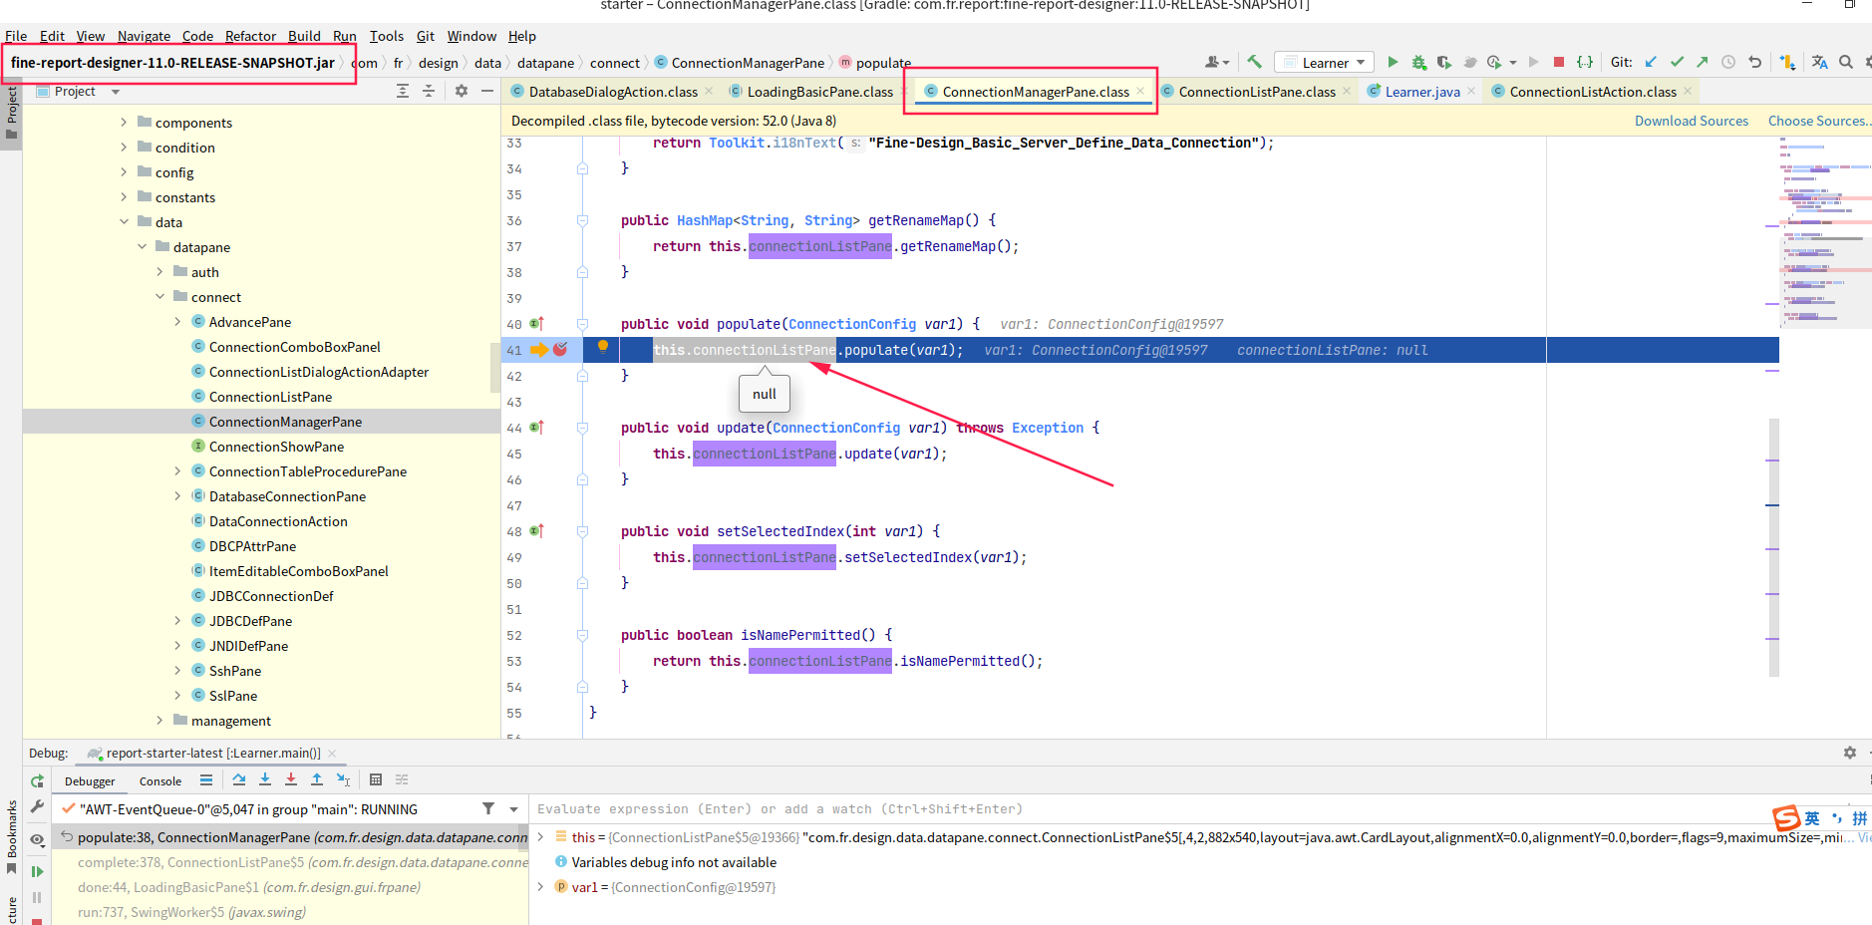Click Rerun debug session icon

37,780
